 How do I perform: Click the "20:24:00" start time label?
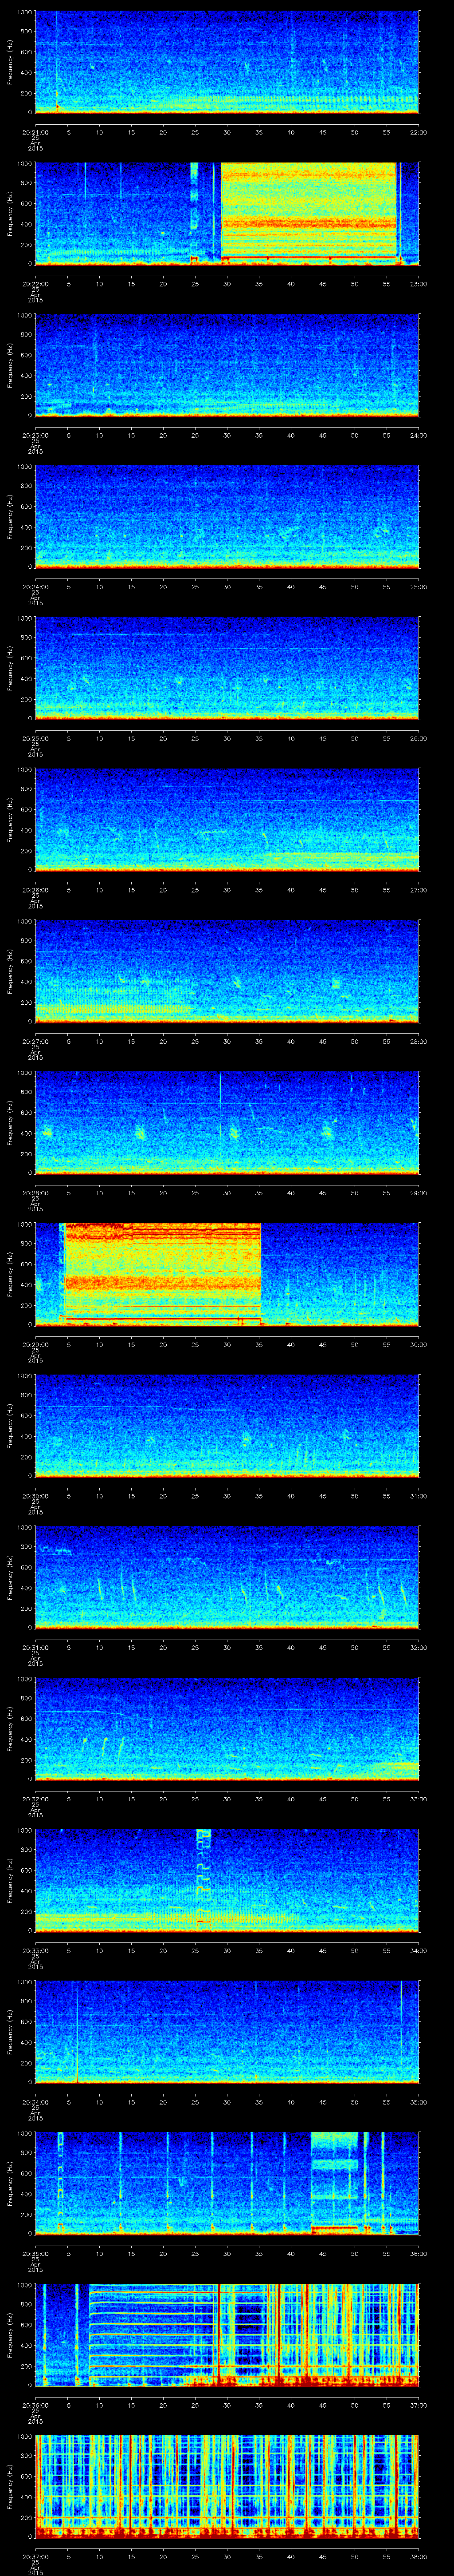click(35, 587)
